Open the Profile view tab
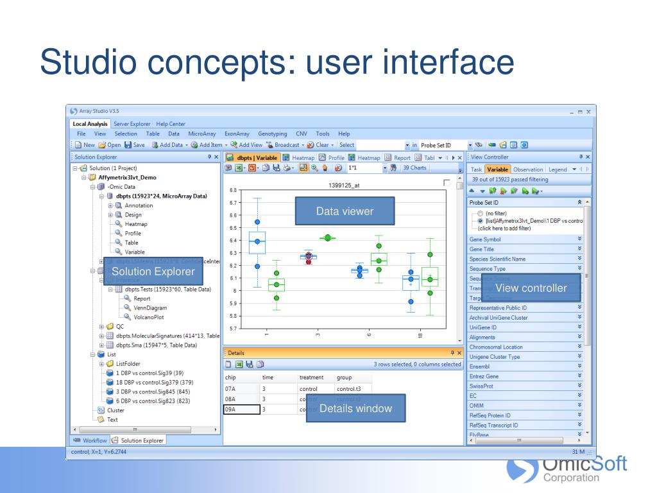This screenshot has height=493, width=657. click(x=332, y=158)
